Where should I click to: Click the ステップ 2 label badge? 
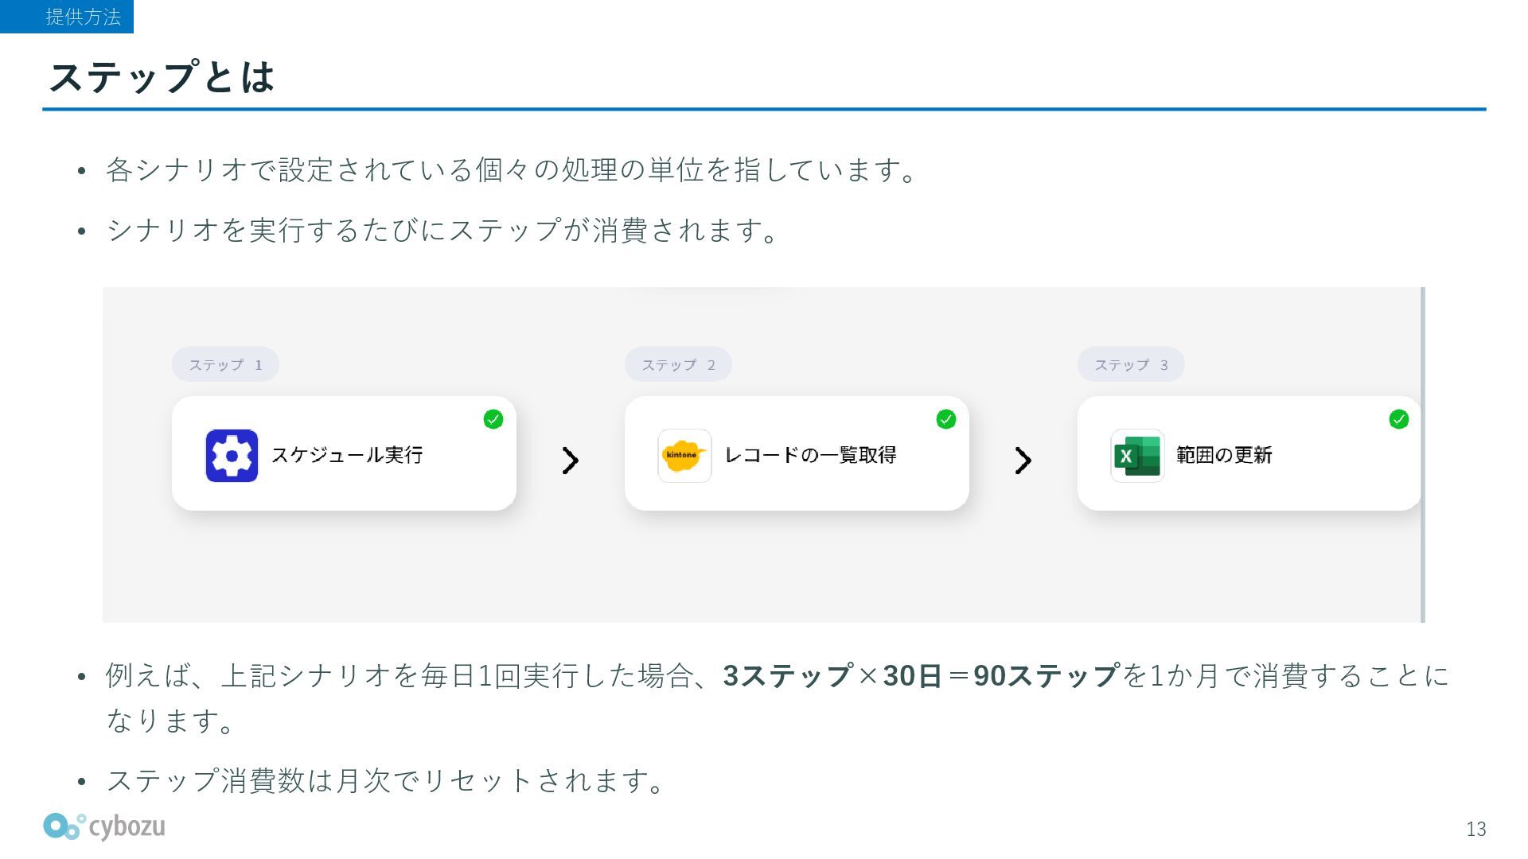(678, 365)
